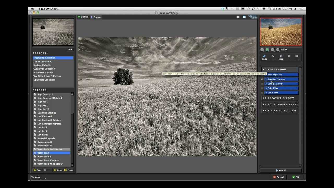The width and height of the screenshot is (334, 188).
Task: Click the file icon beside Neutral Grayscale
Action: 35,138
